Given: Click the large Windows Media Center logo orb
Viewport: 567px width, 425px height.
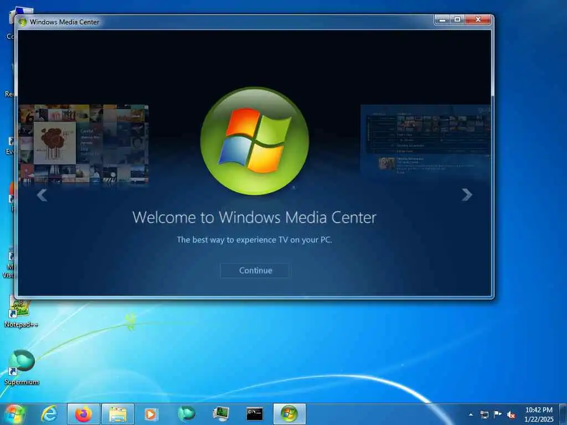Looking at the screenshot, I should pos(255,141).
